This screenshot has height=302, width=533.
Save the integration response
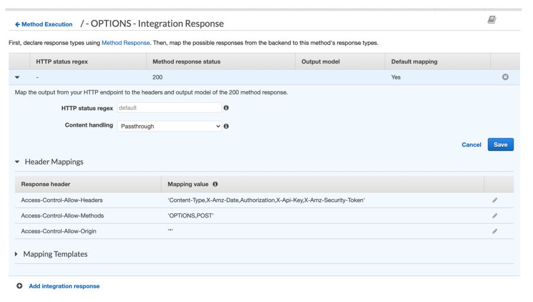500,145
